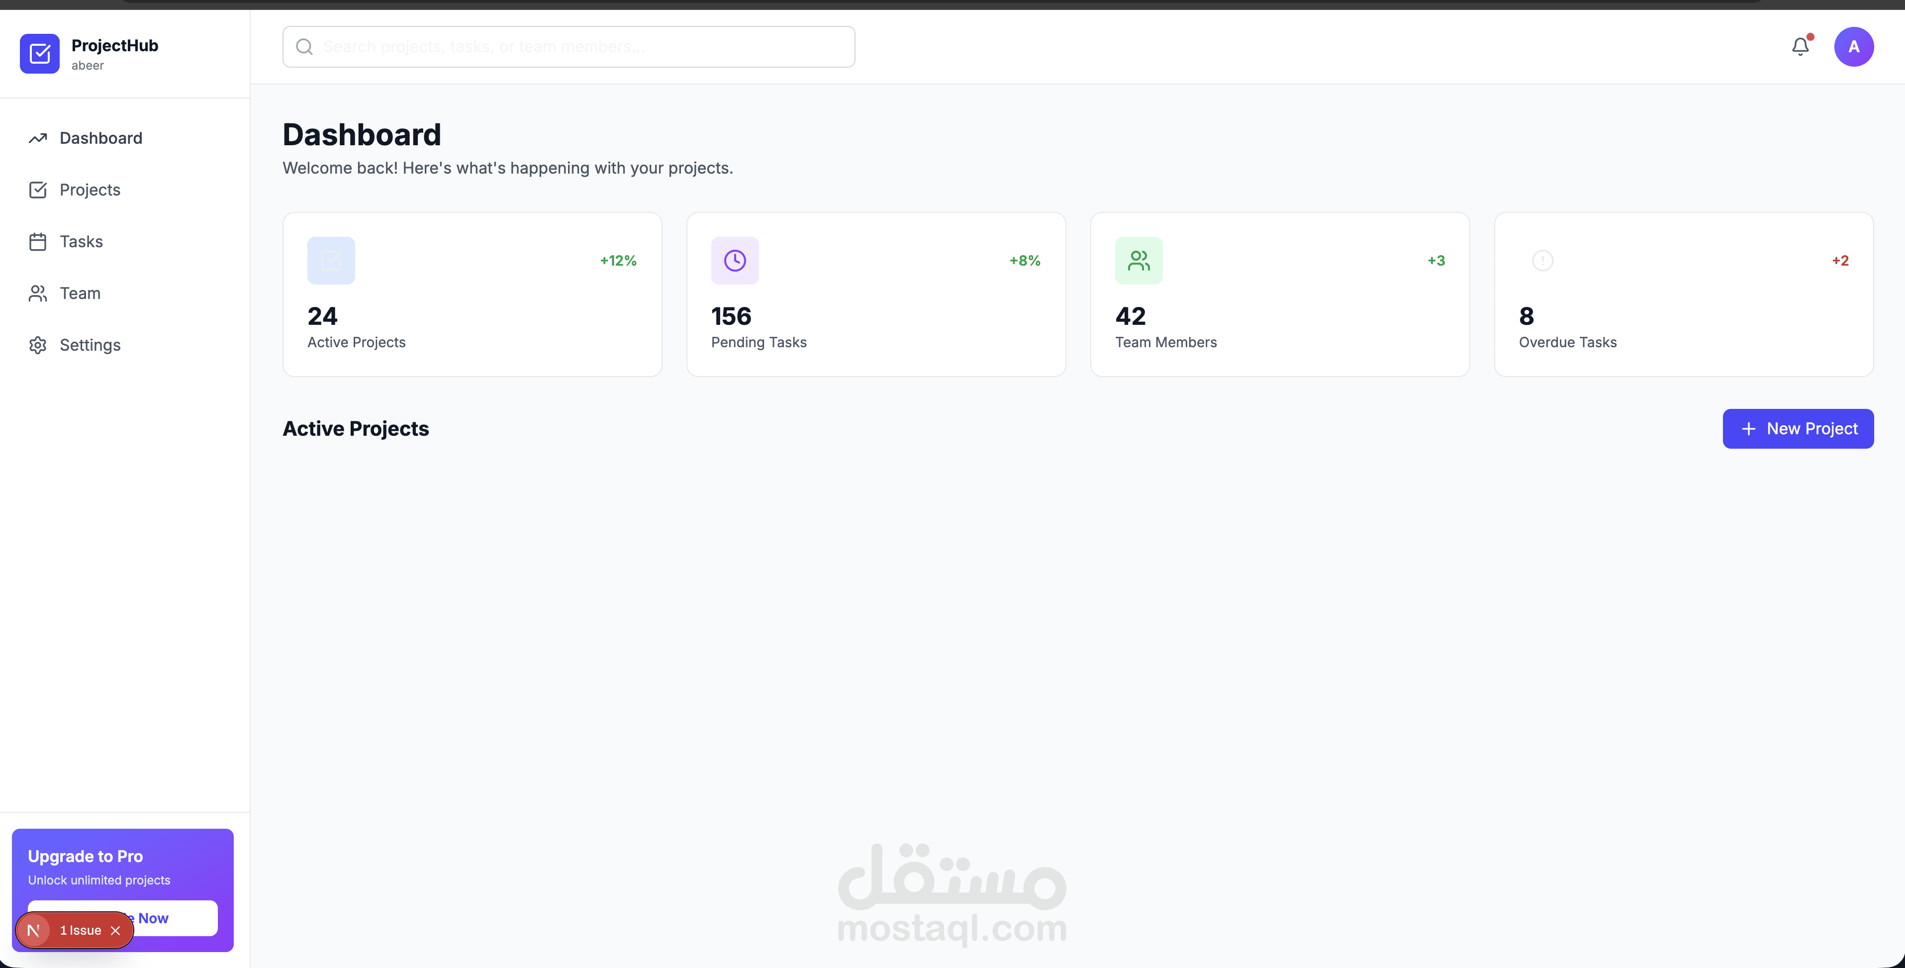This screenshot has width=1905, height=968.
Task: Open Settings from the sidebar
Action: coord(125,345)
